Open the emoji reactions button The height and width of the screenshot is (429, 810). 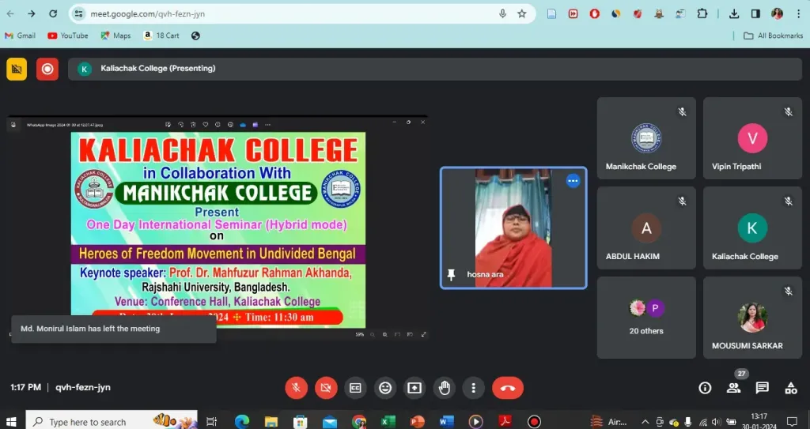[x=385, y=388]
